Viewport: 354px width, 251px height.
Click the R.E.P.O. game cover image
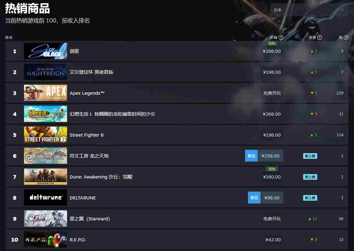[x=45, y=239]
